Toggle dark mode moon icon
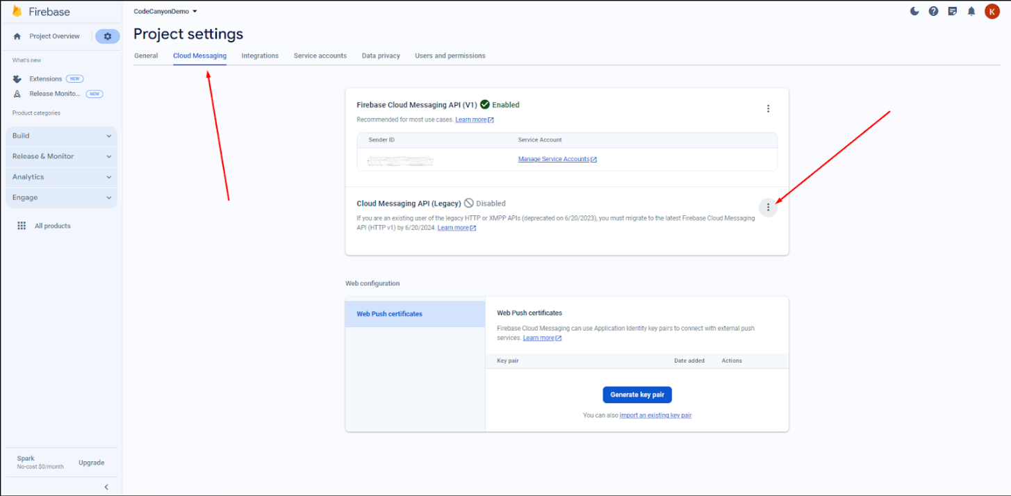This screenshot has height=496, width=1011. coord(914,11)
